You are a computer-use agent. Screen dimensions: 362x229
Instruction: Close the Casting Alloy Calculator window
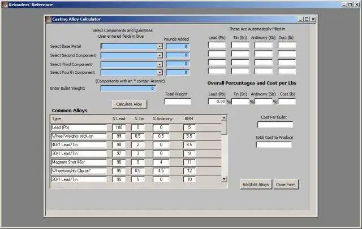pyautogui.click(x=313, y=19)
